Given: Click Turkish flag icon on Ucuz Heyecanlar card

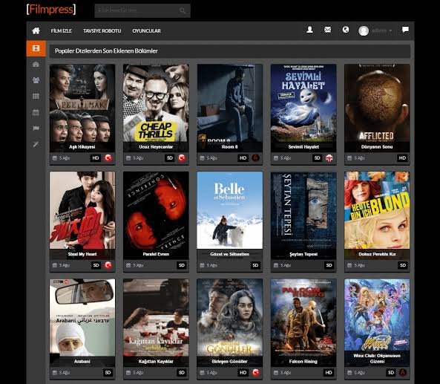Looking at the screenshot, I should click(182, 158).
